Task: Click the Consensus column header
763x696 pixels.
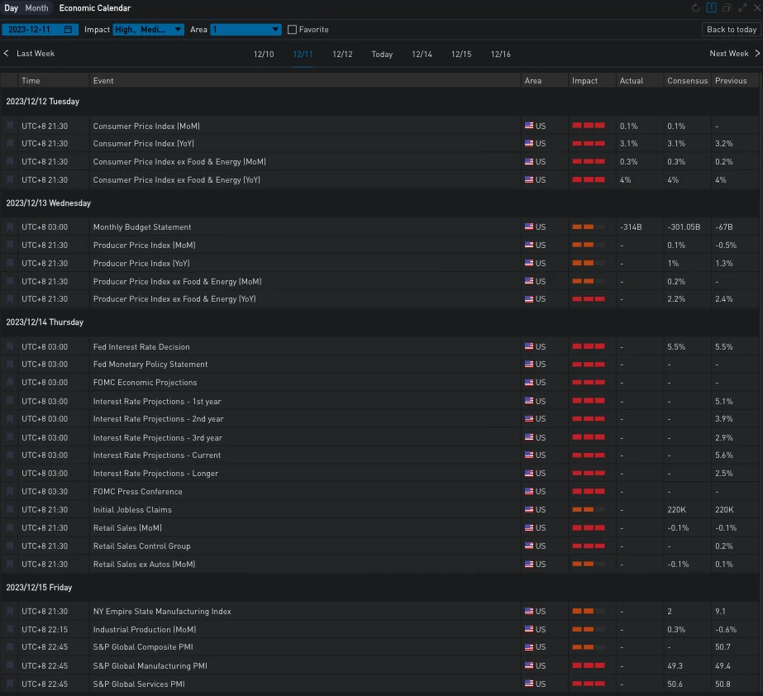Action: [x=687, y=81]
